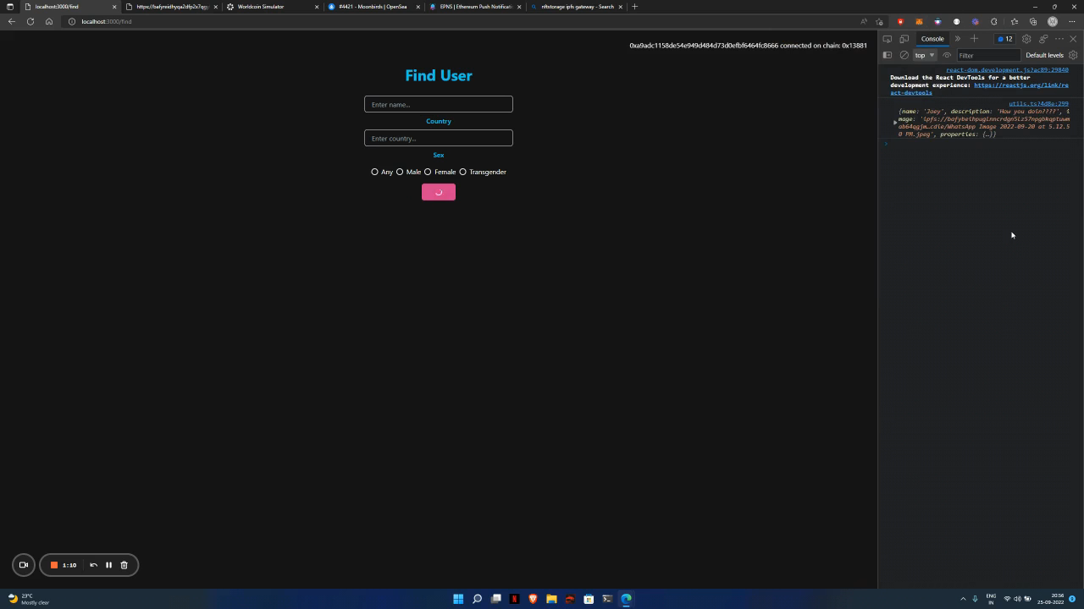Pause the screen recording

click(x=108, y=565)
